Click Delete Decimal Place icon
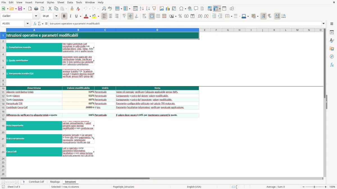Screen dimensions: 337x189 (x=206, y=16)
